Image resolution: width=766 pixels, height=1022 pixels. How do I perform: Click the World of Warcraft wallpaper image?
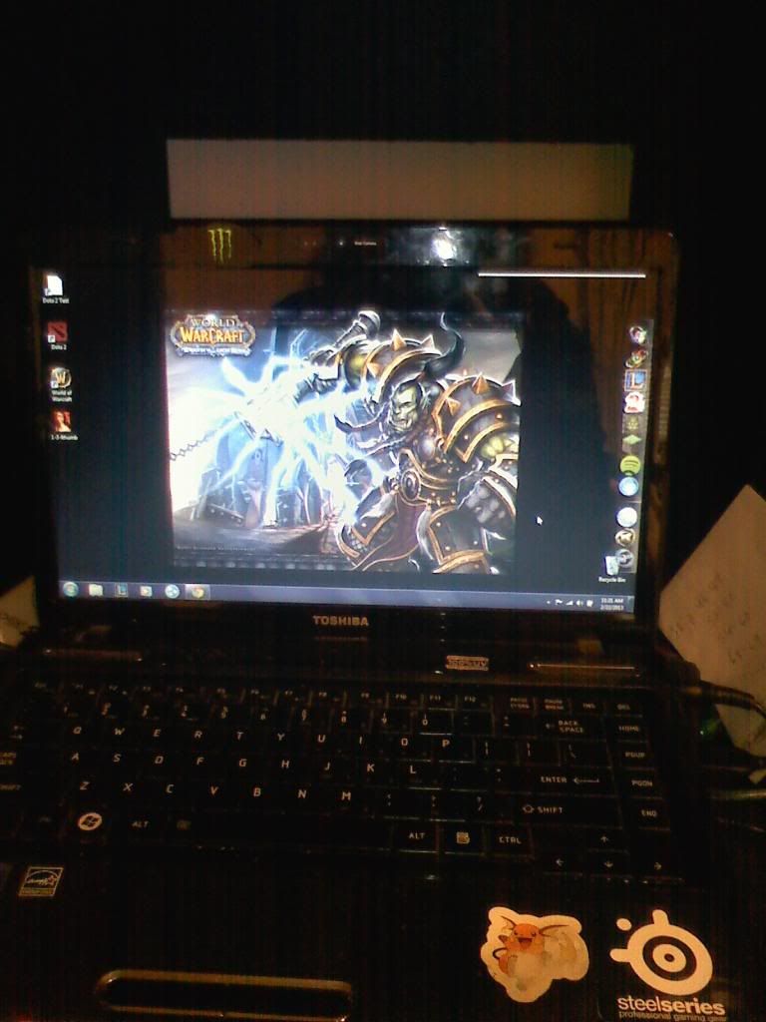coord(344,441)
